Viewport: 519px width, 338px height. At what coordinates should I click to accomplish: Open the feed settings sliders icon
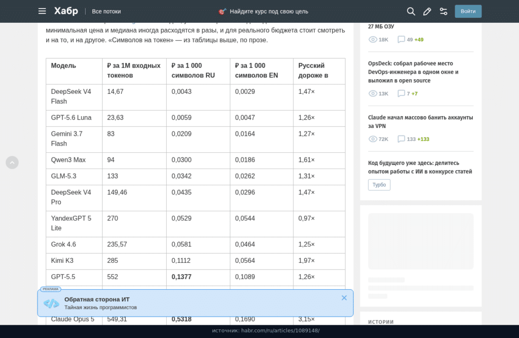(443, 12)
